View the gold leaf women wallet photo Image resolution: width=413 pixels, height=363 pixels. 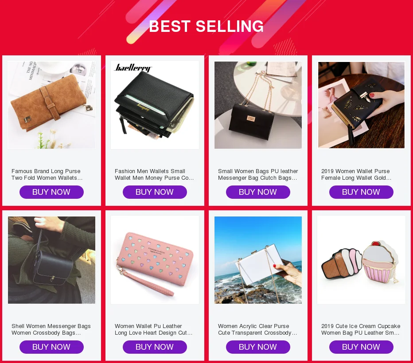(362, 105)
